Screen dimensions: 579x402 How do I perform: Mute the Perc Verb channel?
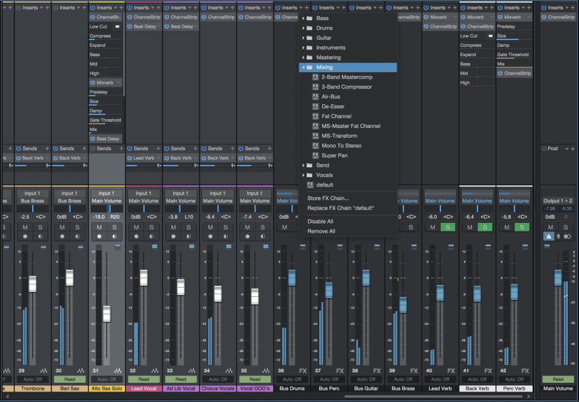coord(507,227)
